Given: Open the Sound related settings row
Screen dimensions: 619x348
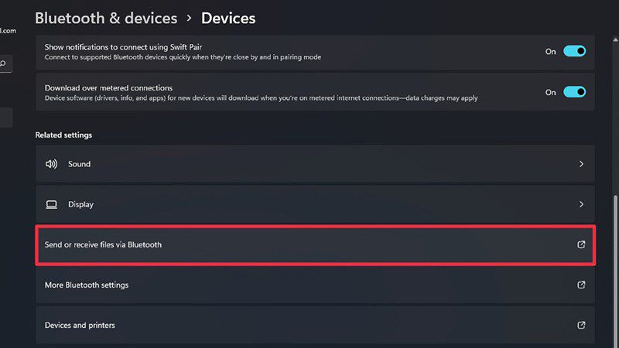Looking at the screenshot, I should pos(315,164).
